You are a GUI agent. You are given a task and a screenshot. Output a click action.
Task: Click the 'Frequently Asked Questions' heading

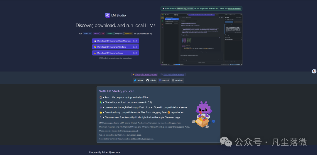point(105,152)
